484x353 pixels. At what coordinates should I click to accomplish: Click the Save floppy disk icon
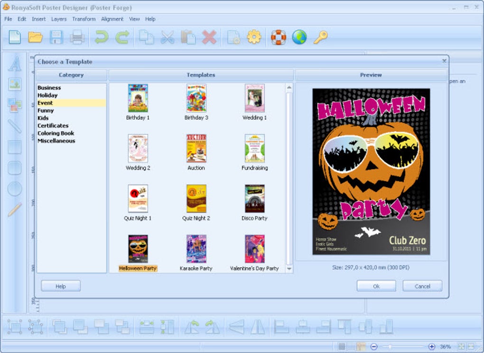(x=56, y=37)
